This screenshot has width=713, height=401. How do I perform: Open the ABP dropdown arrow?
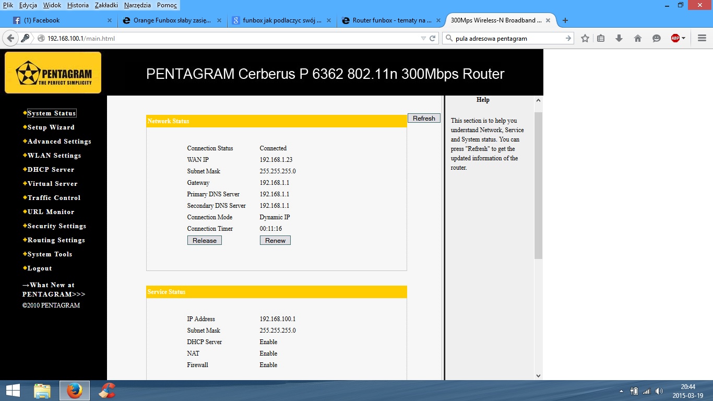pos(683,38)
